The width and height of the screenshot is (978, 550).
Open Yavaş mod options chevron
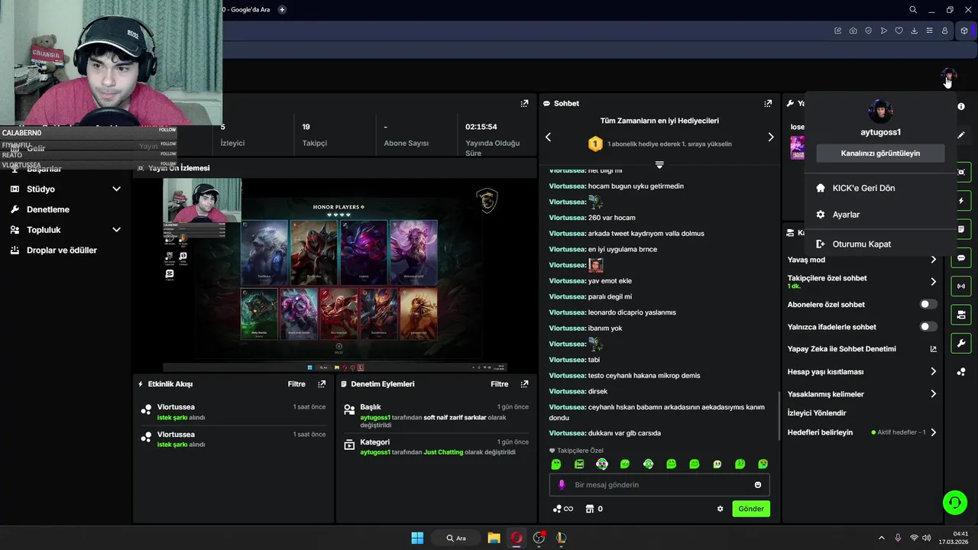pos(933,260)
